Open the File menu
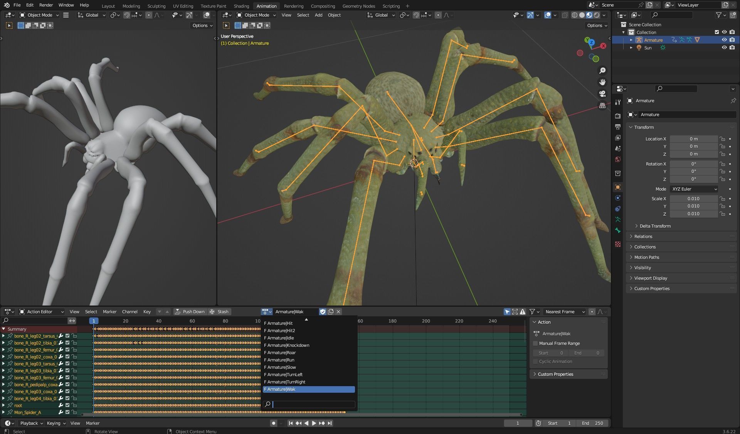Screen dimensions: 740x434 17,5
